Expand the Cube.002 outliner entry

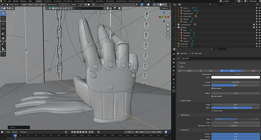click(176, 44)
